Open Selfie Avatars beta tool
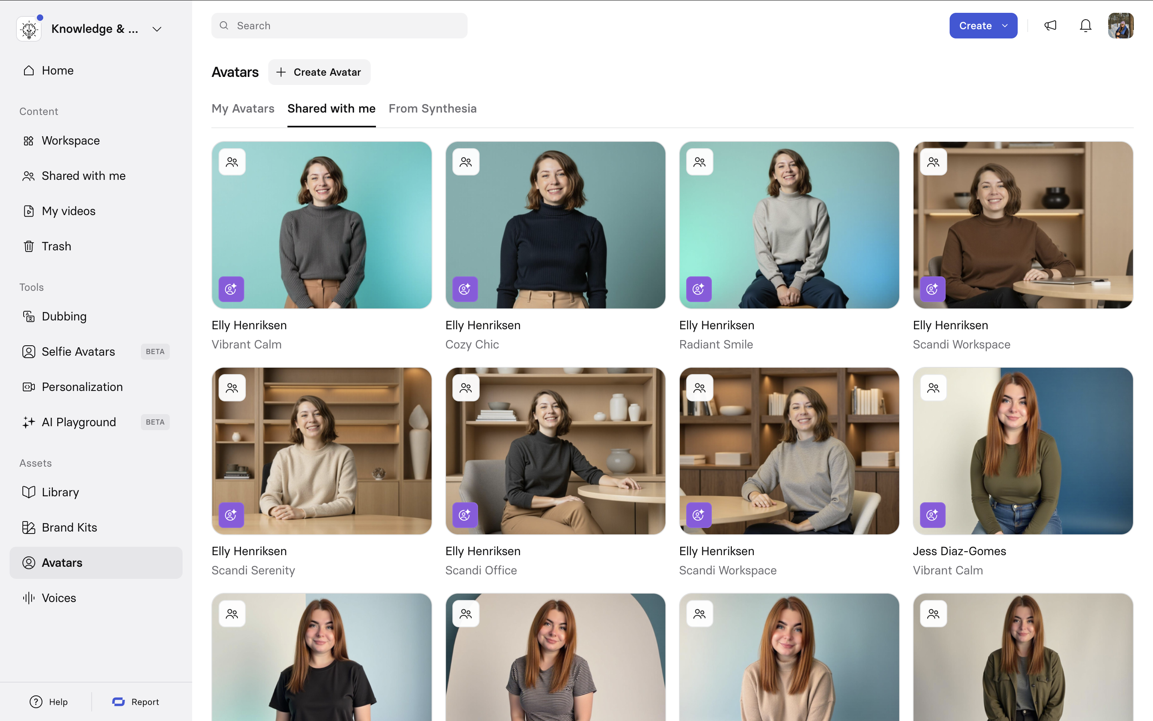This screenshot has width=1153, height=721. [78, 351]
